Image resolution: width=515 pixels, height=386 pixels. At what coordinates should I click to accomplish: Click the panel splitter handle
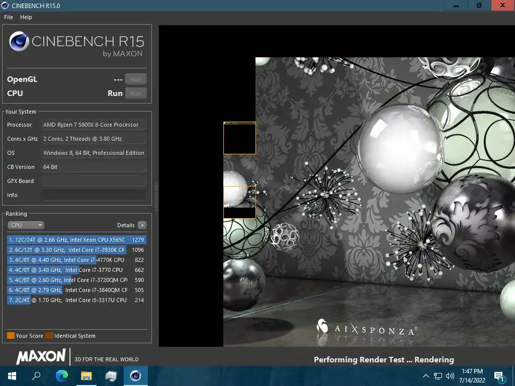click(156, 196)
